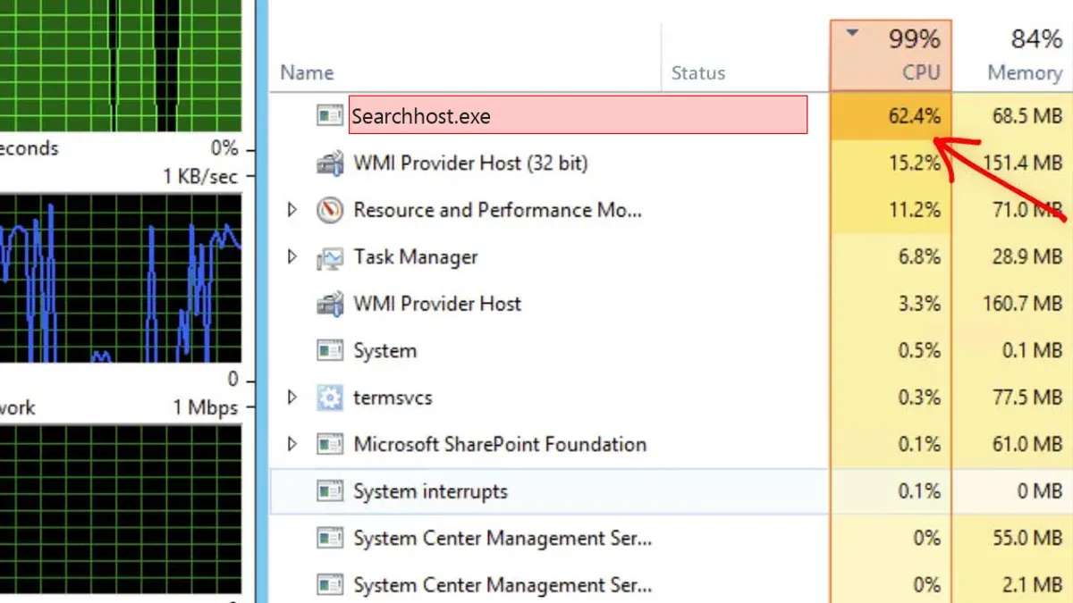Click the top green usage graph

121,65
